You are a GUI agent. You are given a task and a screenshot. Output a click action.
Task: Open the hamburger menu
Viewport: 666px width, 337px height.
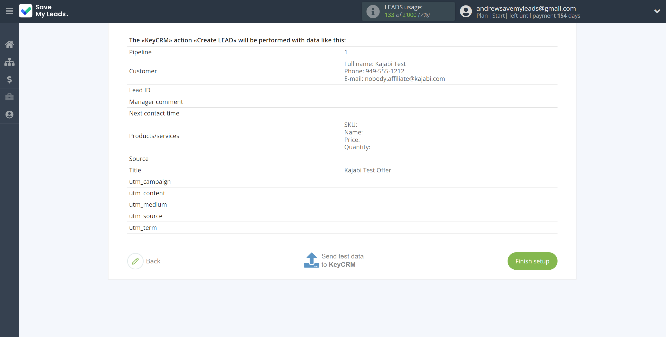[x=9, y=11]
